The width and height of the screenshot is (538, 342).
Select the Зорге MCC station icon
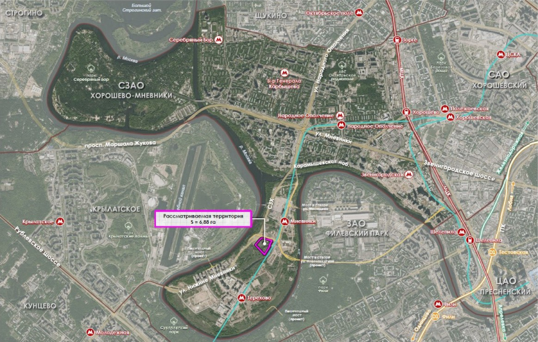[397, 40]
